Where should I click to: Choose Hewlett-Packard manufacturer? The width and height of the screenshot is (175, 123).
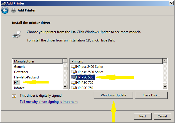click(26, 77)
